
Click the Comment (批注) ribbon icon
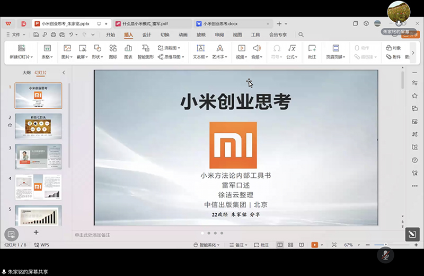312,48
